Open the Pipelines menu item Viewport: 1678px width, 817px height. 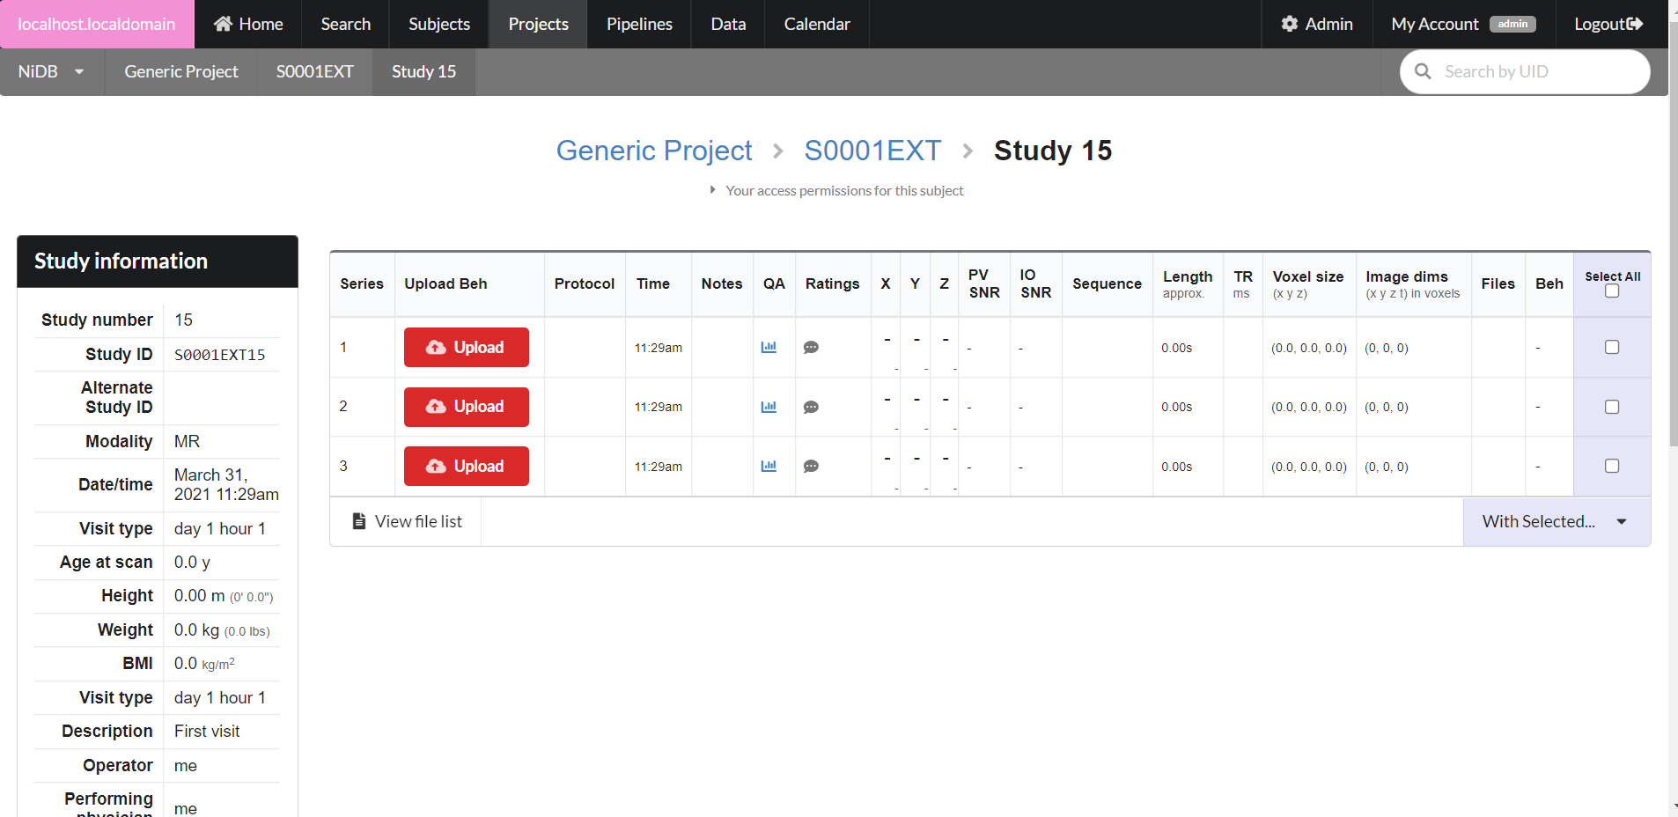639,24
